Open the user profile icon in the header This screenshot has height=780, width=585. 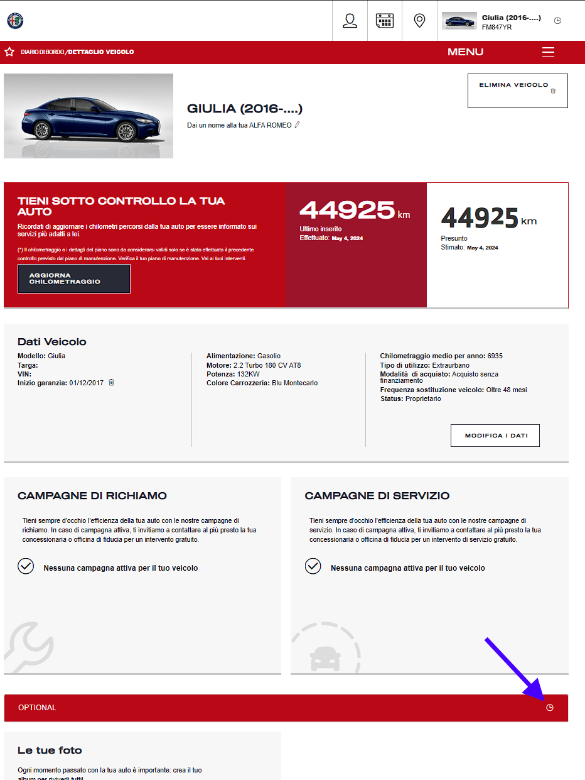point(350,21)
